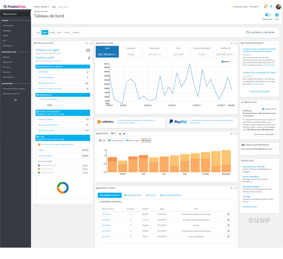Select the Mois period button
This screenshot has width=283, height=259.
(x=45, y=32)
